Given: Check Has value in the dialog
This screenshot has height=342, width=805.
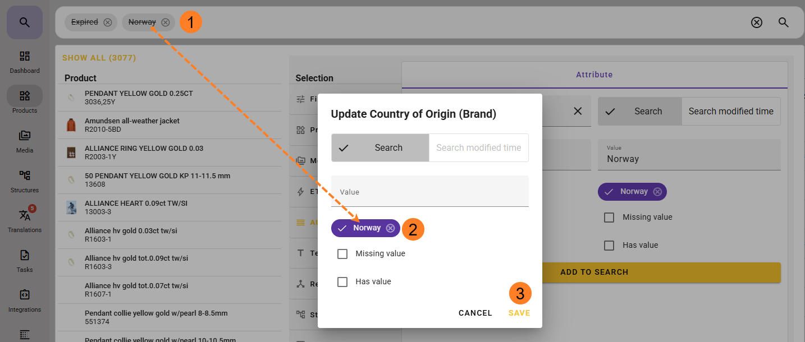Looking at the screenshot, I should pos(342,282).
